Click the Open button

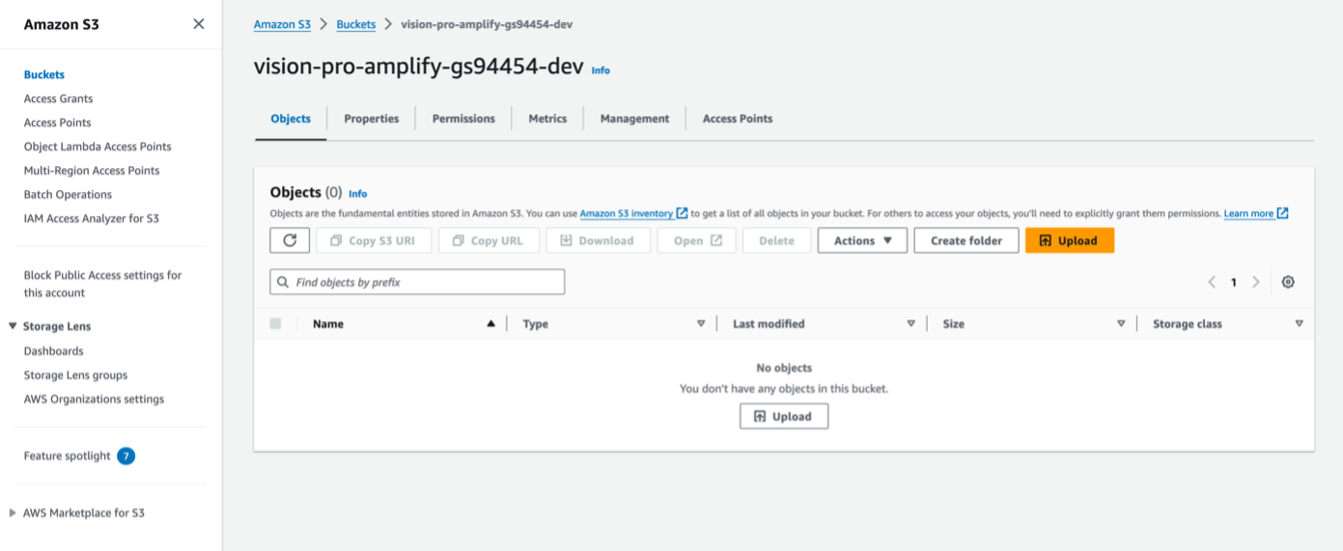pyautogui.click(x=697, y=240)
